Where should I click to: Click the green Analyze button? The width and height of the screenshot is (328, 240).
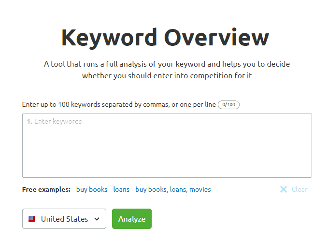click(x=132, y=219)
